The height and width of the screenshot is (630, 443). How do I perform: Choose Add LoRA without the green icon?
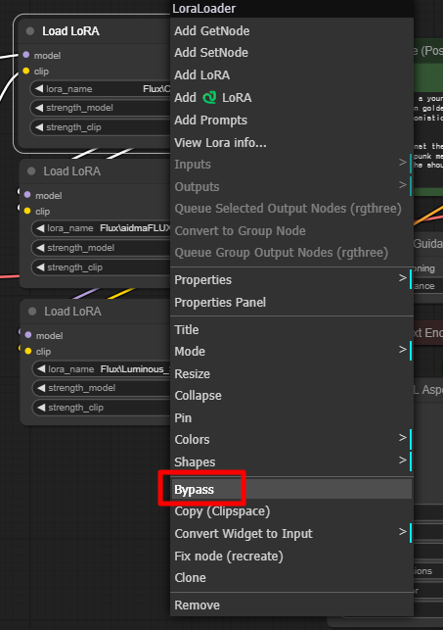(x=291, y=75)
